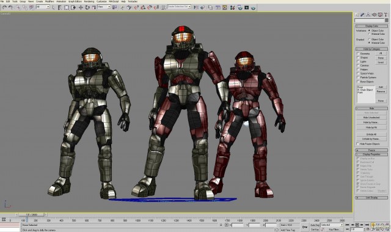Enable the Shapes hide checkbox
This screenshot has width=391, height=232.
click(358, 57)
